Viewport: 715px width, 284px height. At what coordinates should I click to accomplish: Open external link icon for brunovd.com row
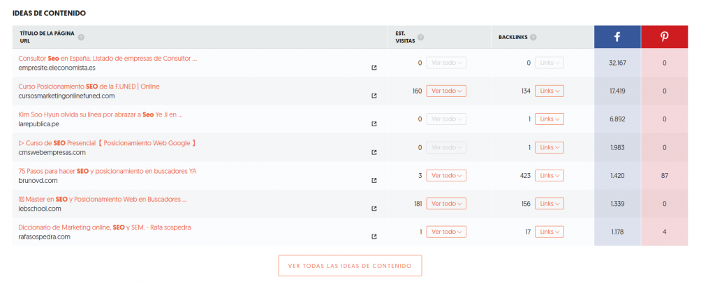374,181
